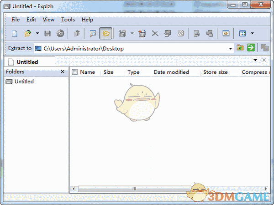The height and width of the screenshot is (205, 274).
Task: Toggle the Folders pane toolbar button
Action: (x=106, y=33)
